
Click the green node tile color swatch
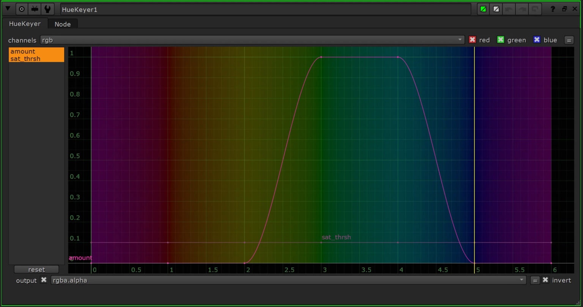pyautogui.click(x=483, y=9)
